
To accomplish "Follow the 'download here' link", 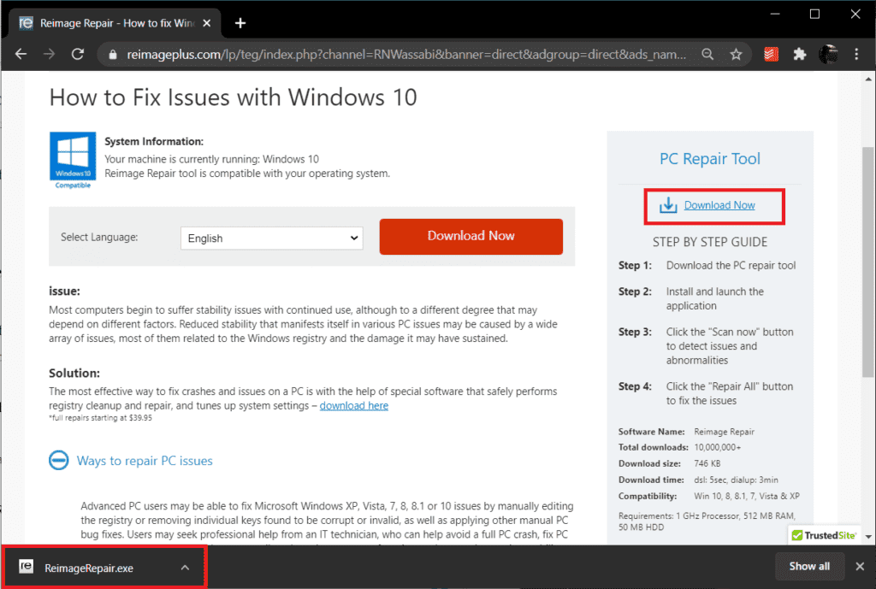I will pos(353,406).
